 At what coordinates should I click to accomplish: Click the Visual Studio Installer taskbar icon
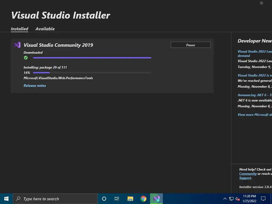coord(156,199)
